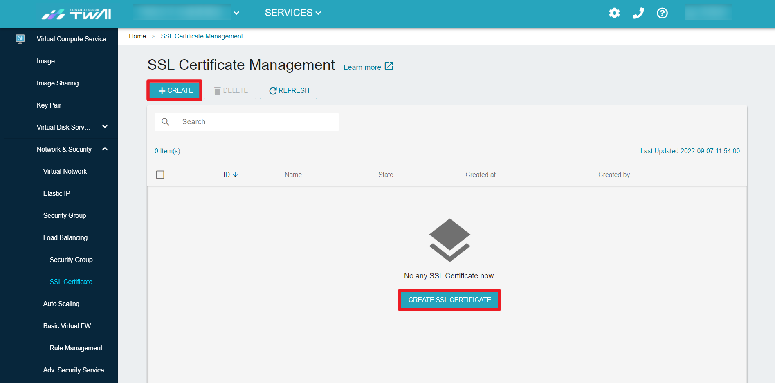Image resolution: width=775 pixels, height=383 pixels.
Task: Expand the Virtual Disk Service submenu
Action: pos(105,127)
